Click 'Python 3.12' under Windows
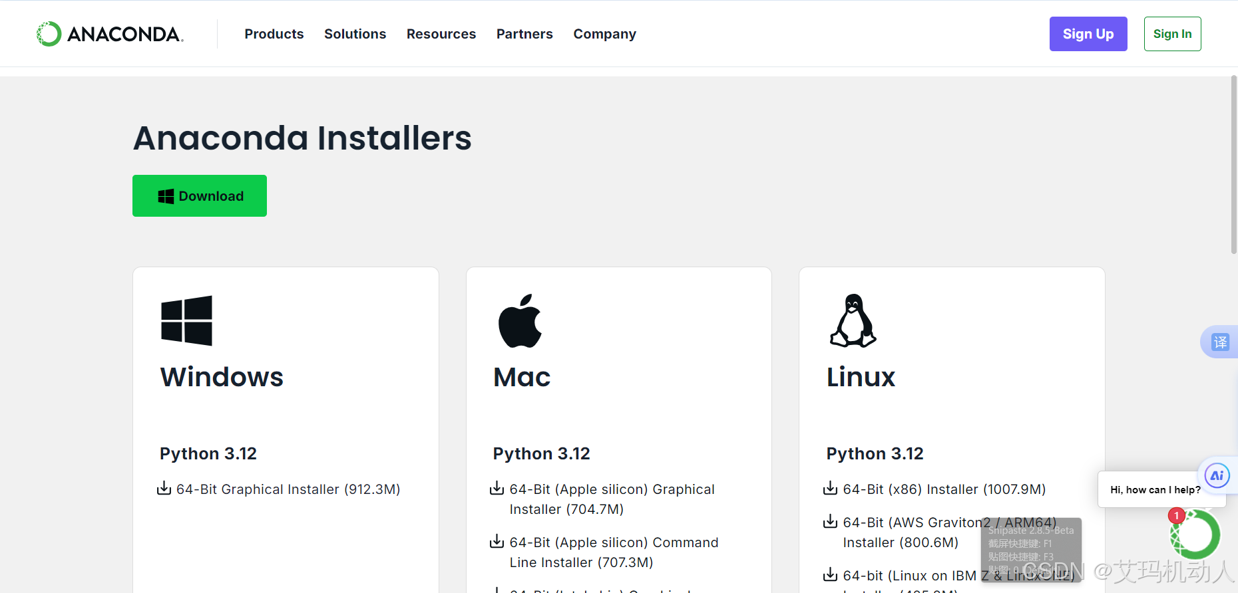The image size is (1238, 593). pyautogui.click(x=208, y=454)
